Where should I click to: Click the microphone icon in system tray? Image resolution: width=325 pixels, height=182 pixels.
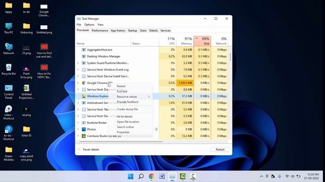[280, 176]
